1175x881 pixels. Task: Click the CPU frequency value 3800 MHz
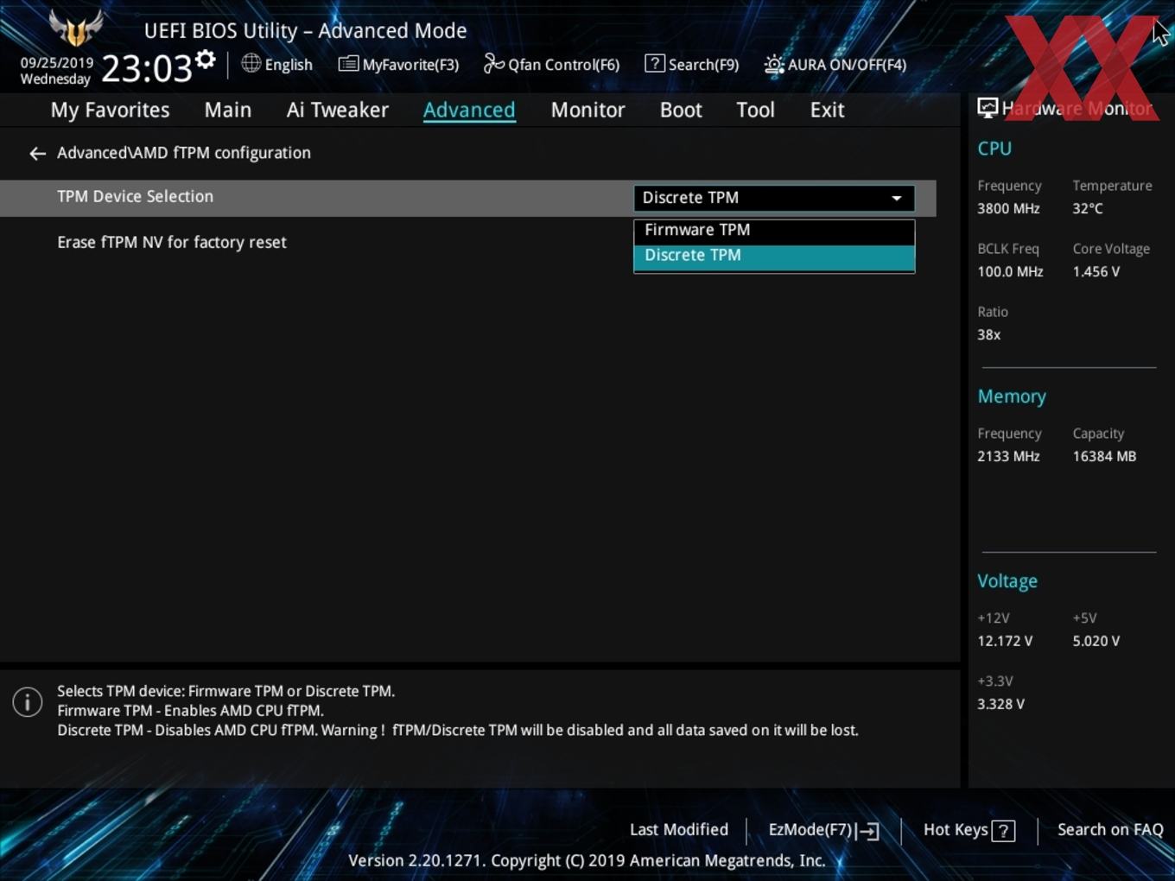pyautogui.click(x=1008, y=209)
